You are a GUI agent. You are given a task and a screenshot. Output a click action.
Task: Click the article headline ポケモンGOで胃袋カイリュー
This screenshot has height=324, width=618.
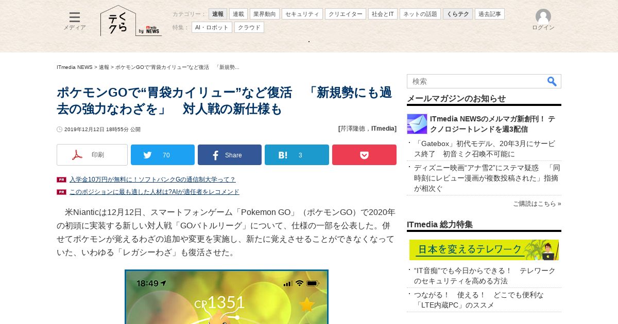pos(225,101)
